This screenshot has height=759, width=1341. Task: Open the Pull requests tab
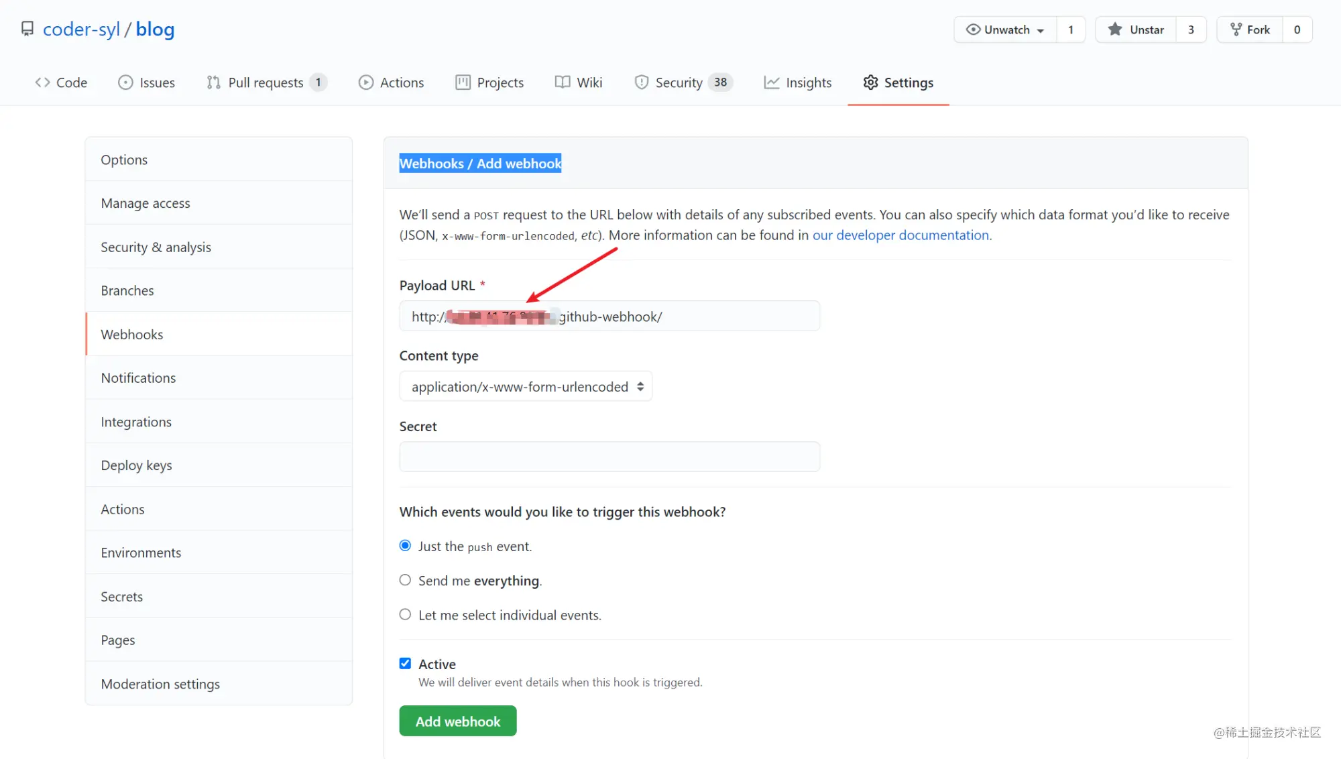point(267,82)
